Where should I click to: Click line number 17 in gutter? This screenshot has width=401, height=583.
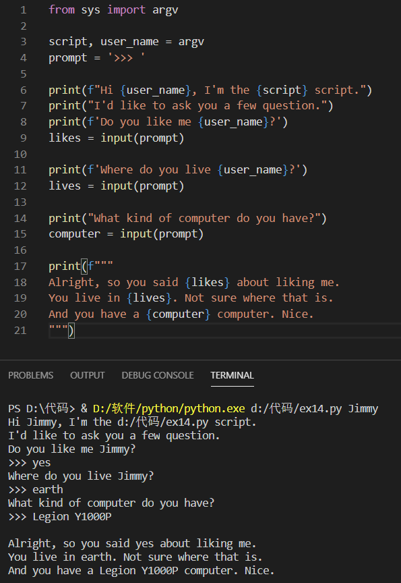tap(20, 267)
